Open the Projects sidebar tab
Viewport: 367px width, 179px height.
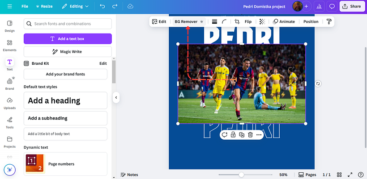tap(9, 142)
